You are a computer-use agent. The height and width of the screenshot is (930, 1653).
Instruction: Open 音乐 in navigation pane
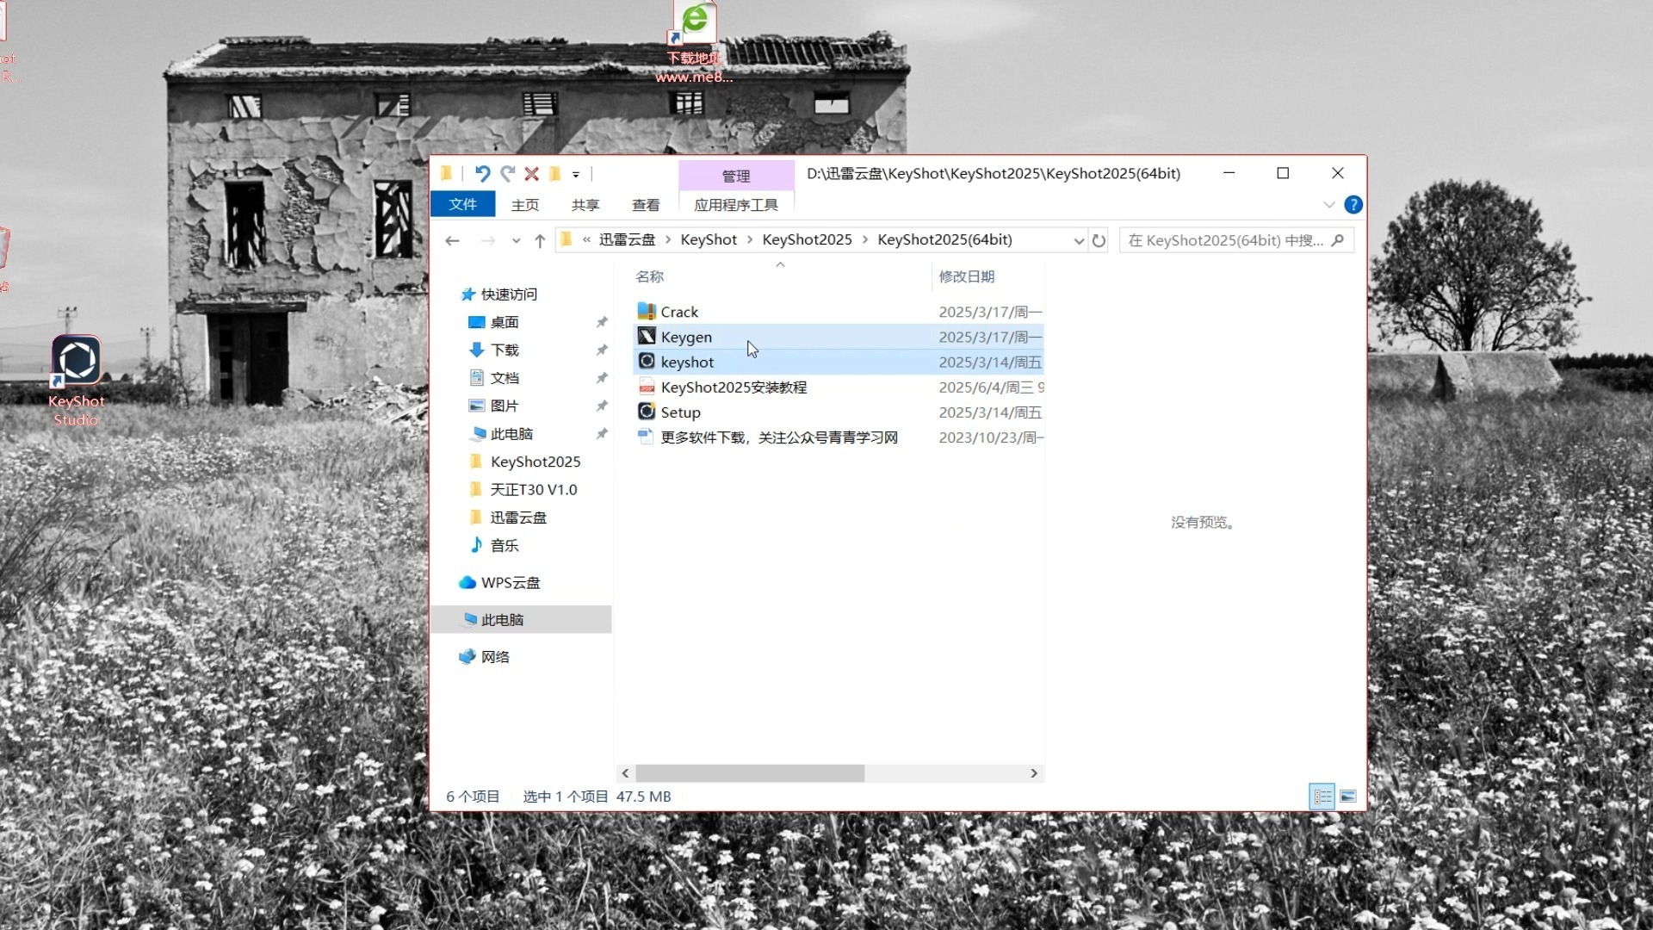505,545
